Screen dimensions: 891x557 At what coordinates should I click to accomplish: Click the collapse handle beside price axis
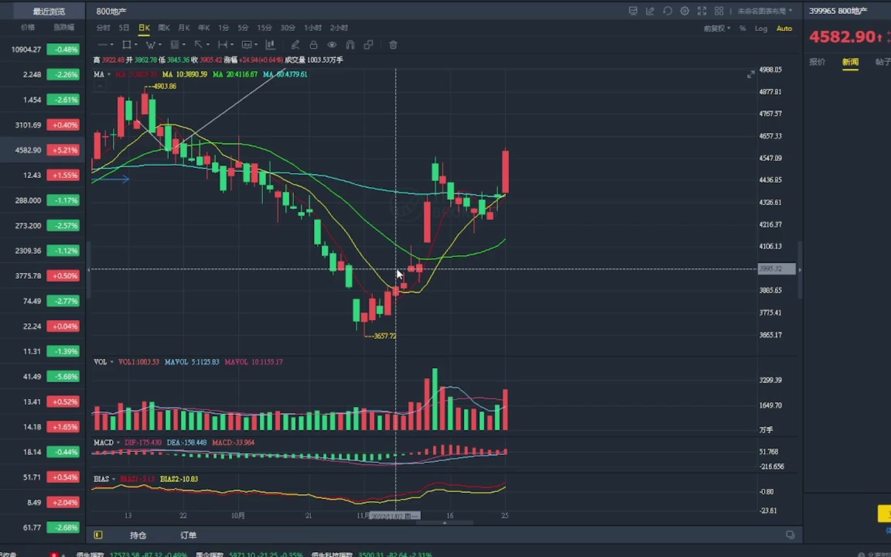point(800,269)
